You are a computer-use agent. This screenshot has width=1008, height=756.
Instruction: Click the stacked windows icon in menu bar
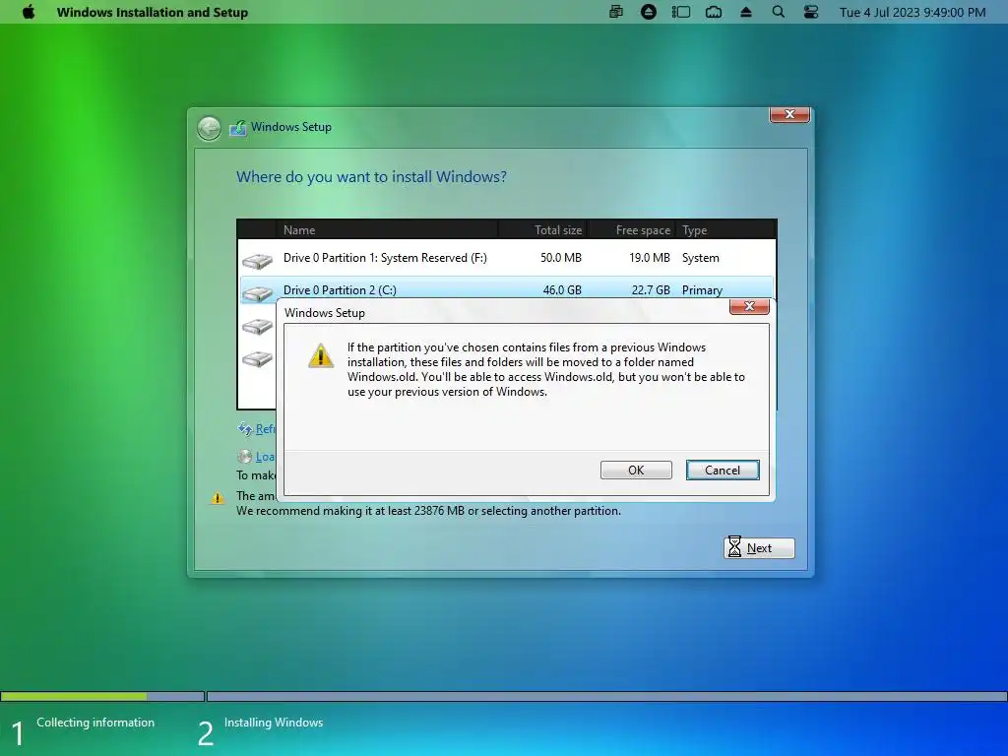point(616,12)
